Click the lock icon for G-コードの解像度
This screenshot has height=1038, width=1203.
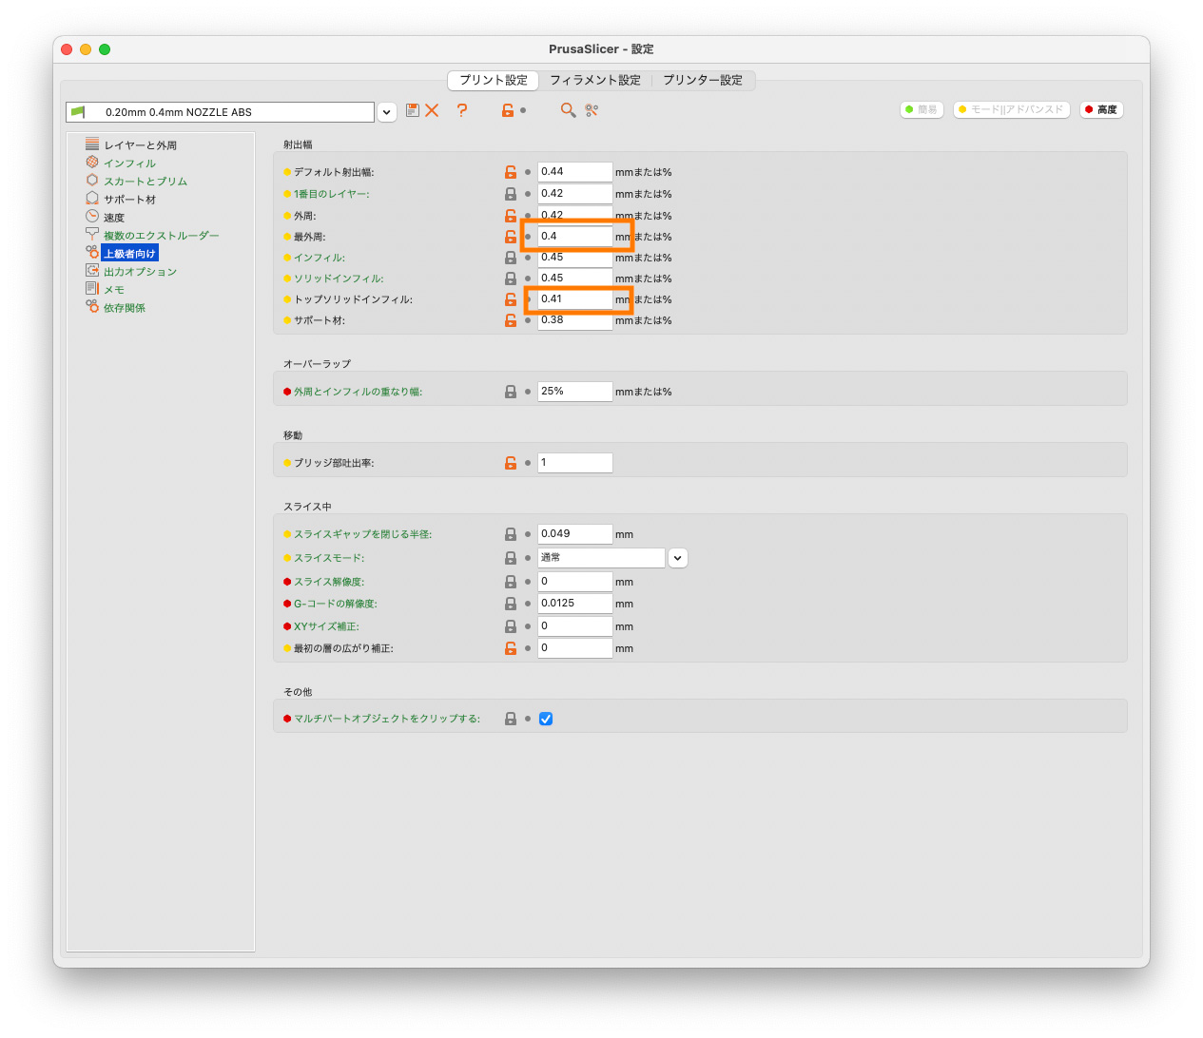point(511,604)
